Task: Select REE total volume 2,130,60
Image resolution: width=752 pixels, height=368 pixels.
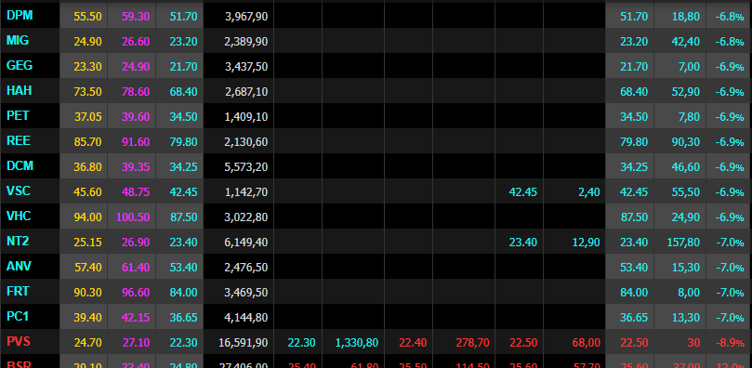Action: 246,142
